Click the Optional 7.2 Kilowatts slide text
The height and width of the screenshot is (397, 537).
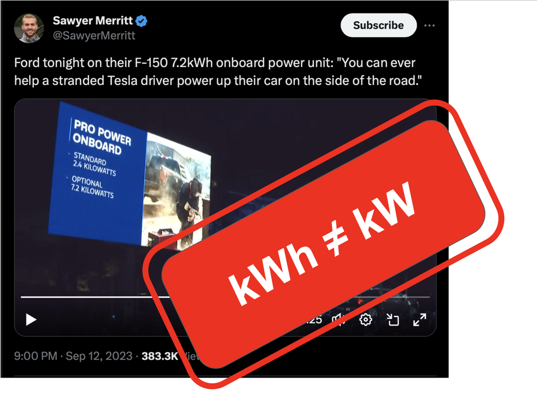point(92,187)
